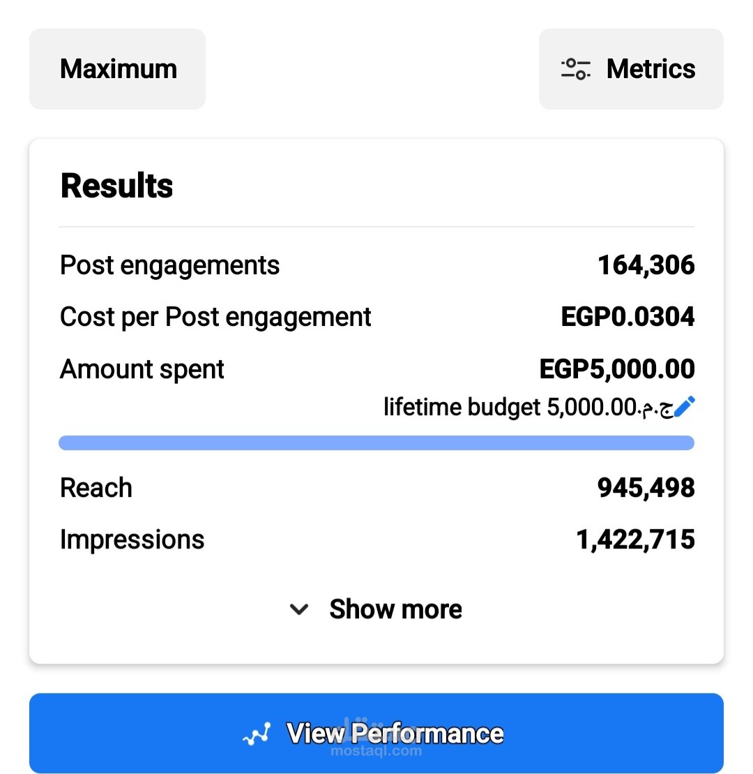Open the Metrics options button
The height and width of the screenshot is (774, 753).
(631, 69)
